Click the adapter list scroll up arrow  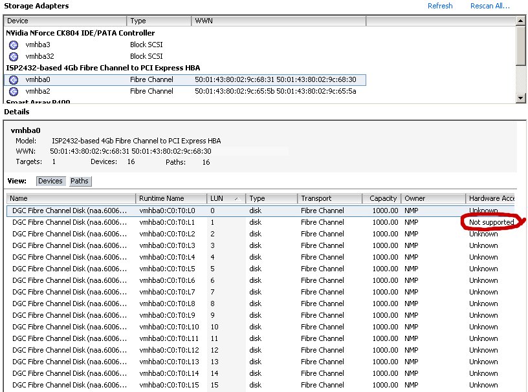tap(521, 21)
